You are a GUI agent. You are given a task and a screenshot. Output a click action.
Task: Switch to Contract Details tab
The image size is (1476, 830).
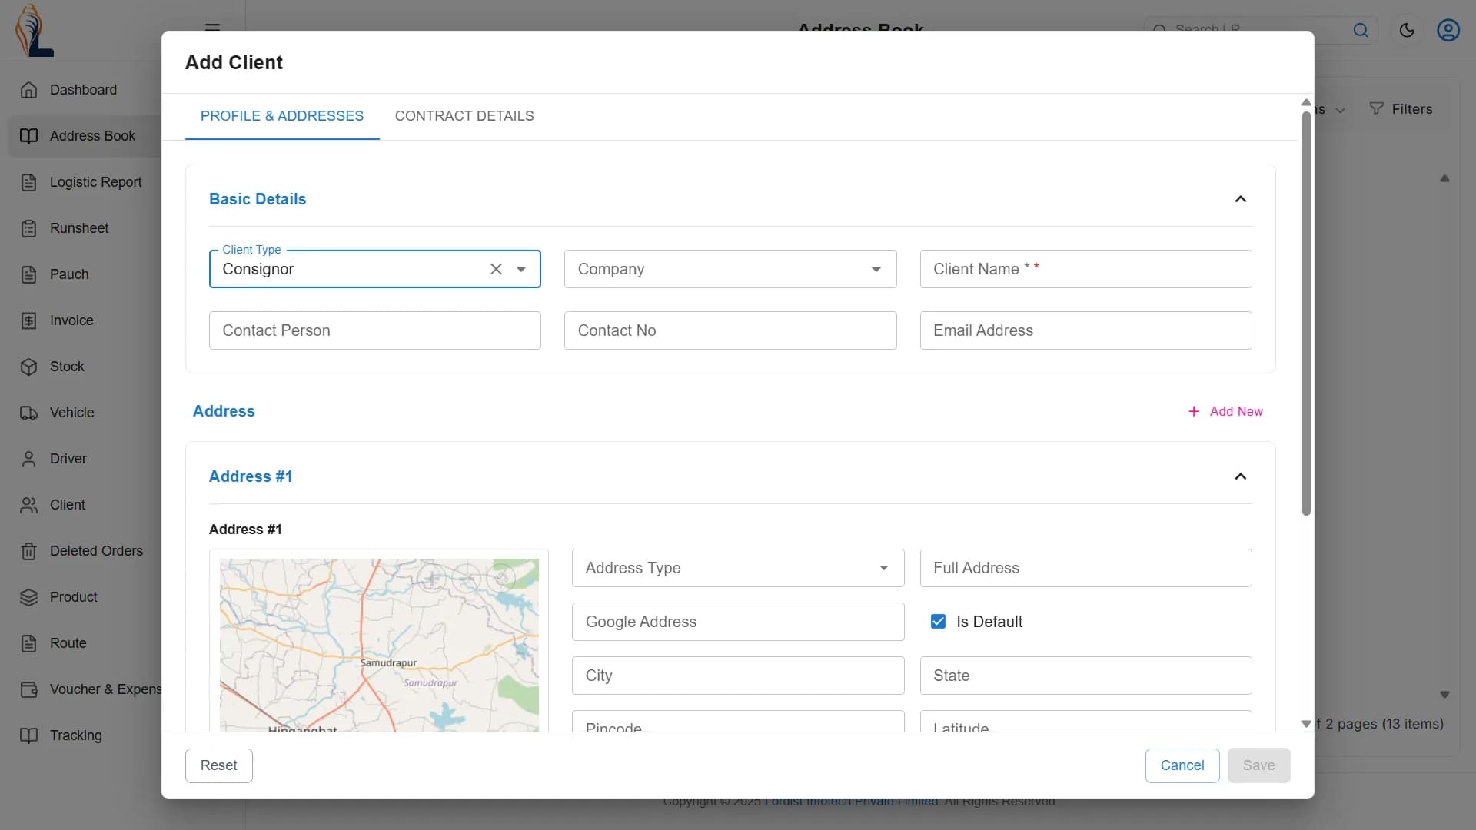[464, 116]
